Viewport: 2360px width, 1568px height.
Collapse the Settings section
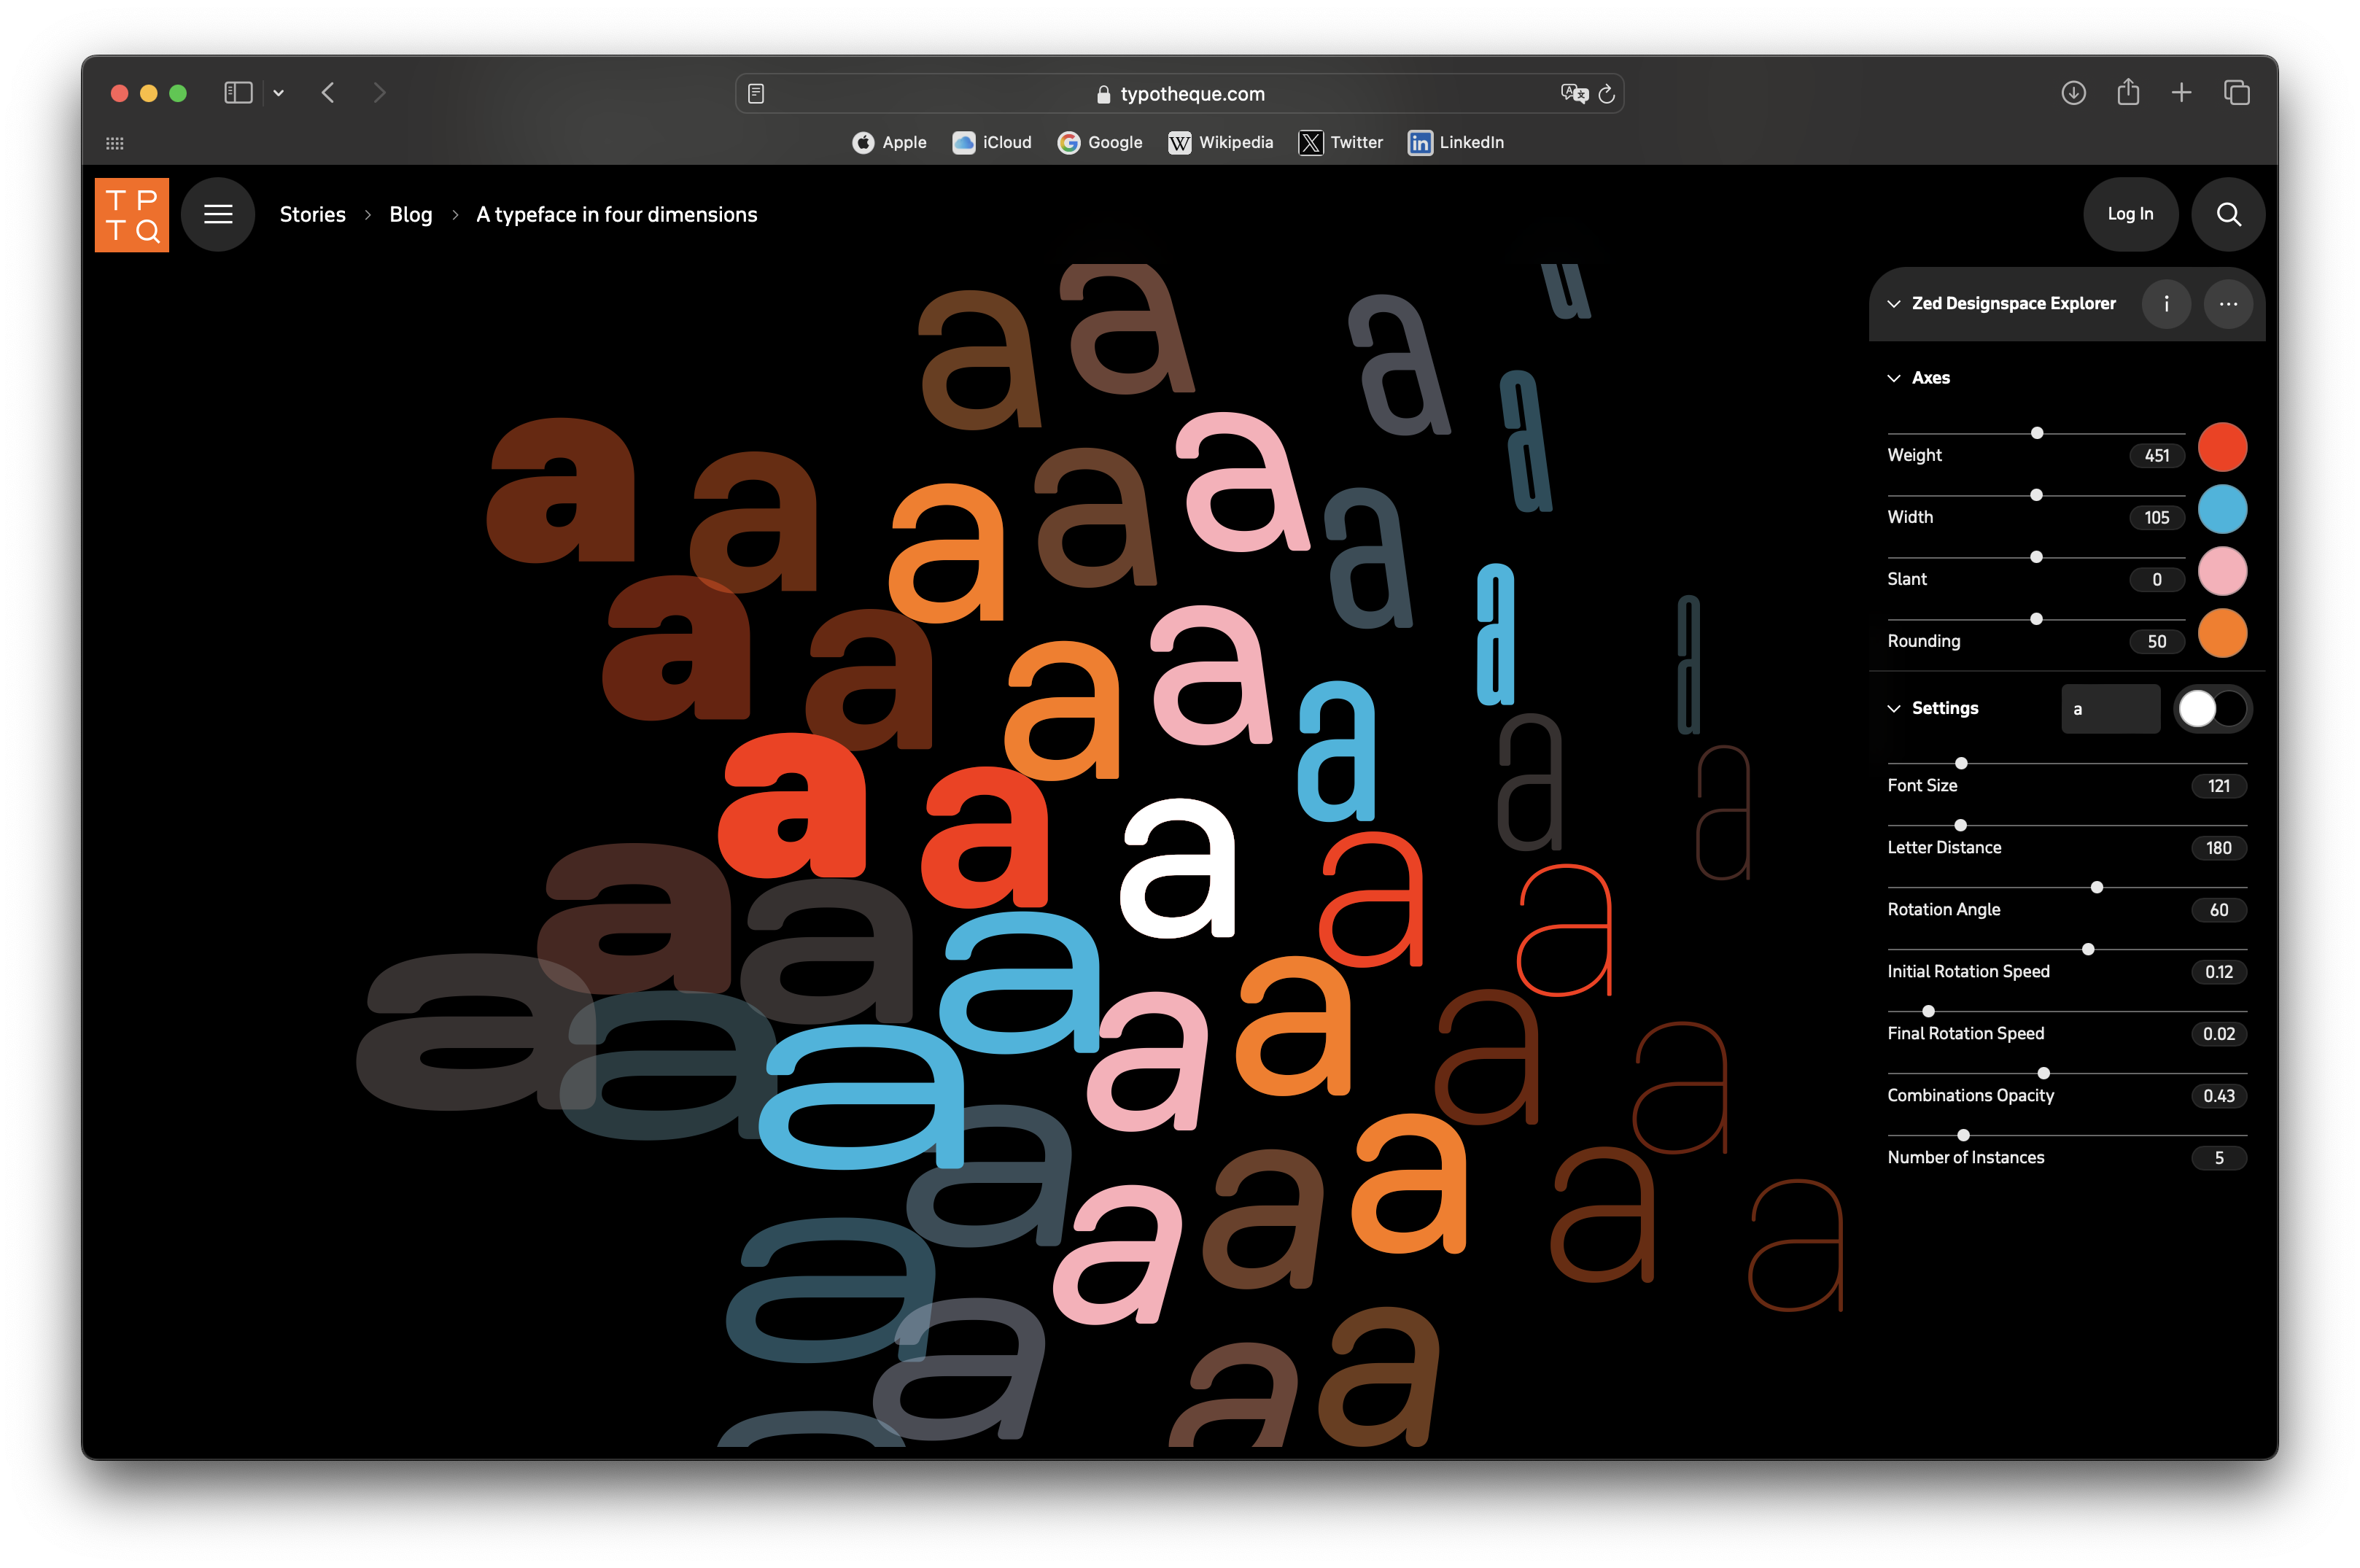click(1894, 708)
